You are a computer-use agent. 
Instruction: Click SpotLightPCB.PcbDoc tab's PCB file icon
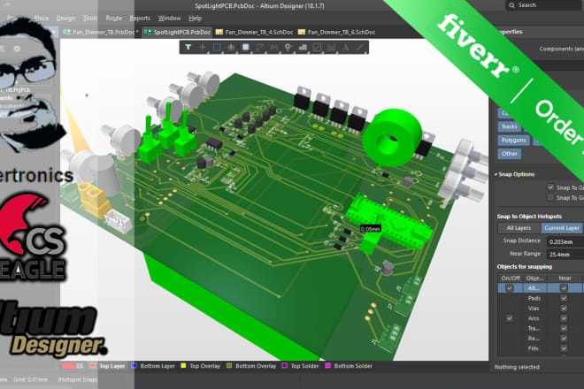pos(148,32)
